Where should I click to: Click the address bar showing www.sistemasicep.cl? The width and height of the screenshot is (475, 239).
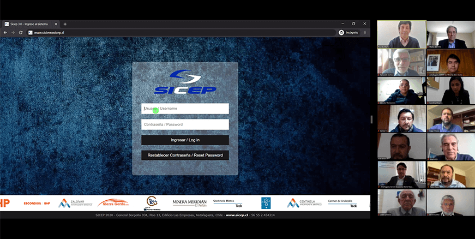[182, 32]
